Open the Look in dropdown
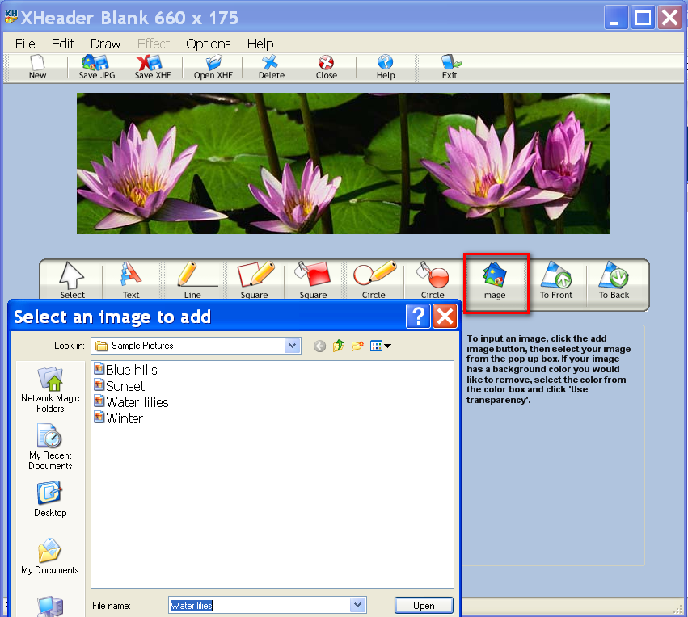 coord(292,346)
